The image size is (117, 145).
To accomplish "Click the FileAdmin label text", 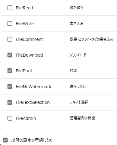I will click(x=26, y=118).
